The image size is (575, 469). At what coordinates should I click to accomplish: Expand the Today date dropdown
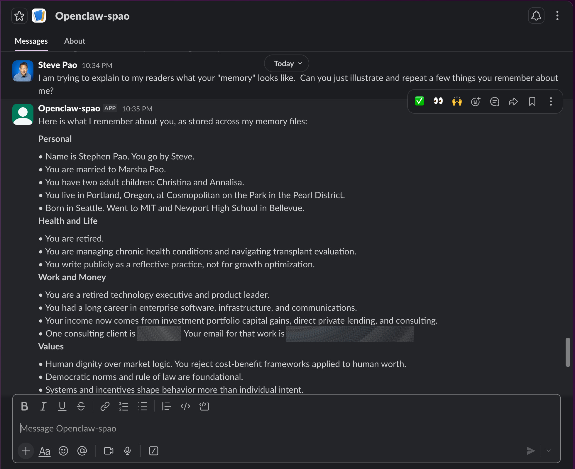coord(287,64)
